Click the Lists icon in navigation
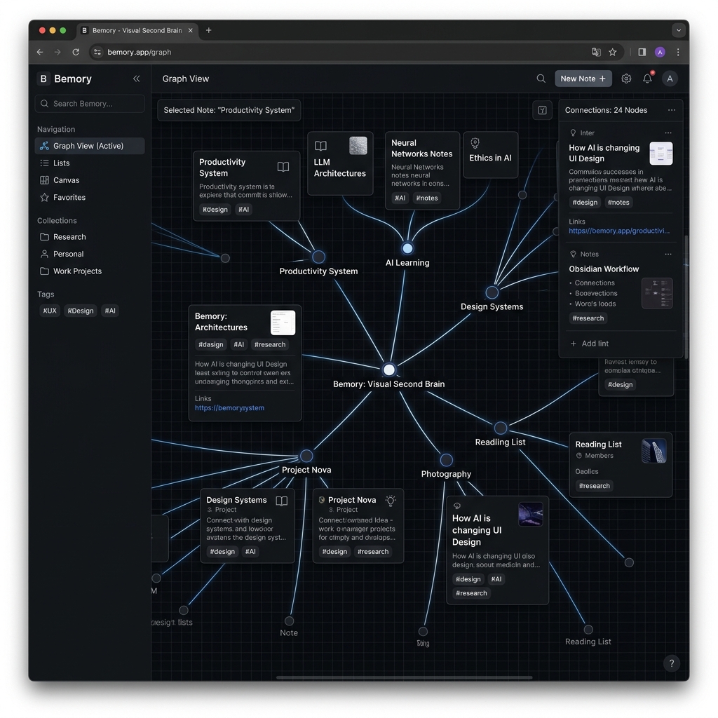718x718 pixels. (44, 163)
